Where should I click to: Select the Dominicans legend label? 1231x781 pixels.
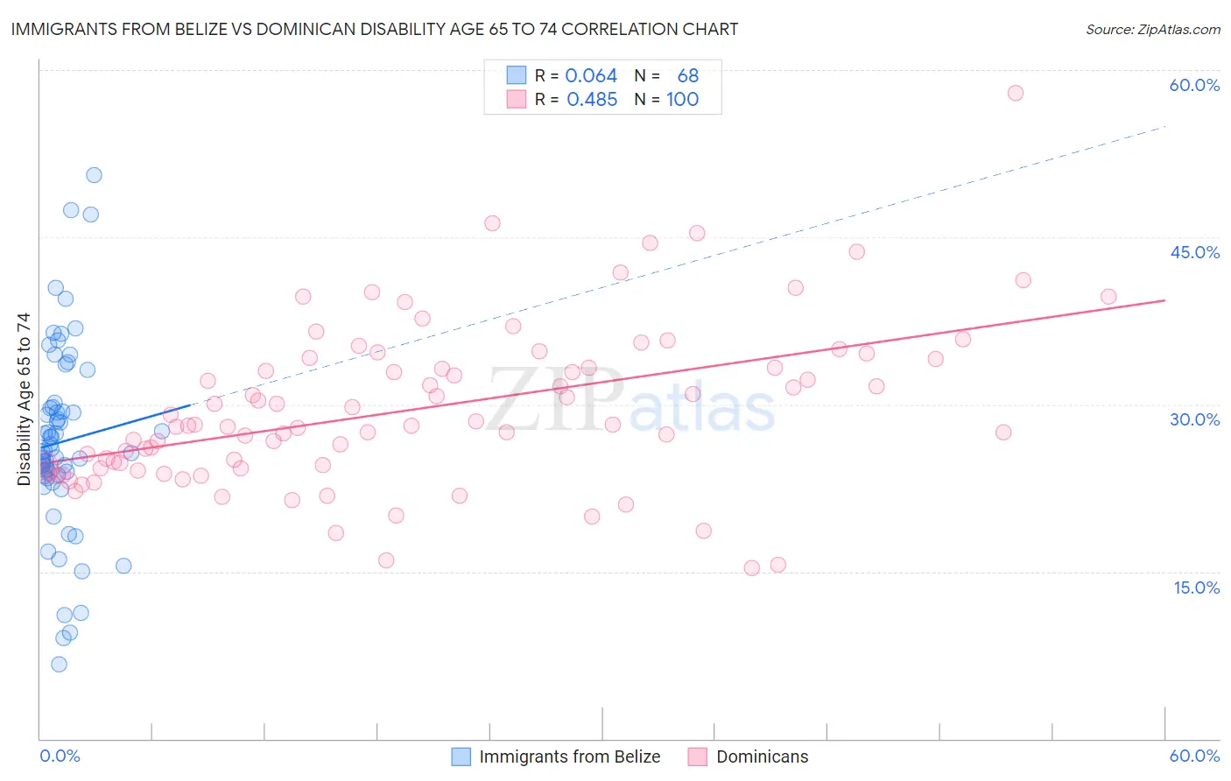tap(763, 756)
